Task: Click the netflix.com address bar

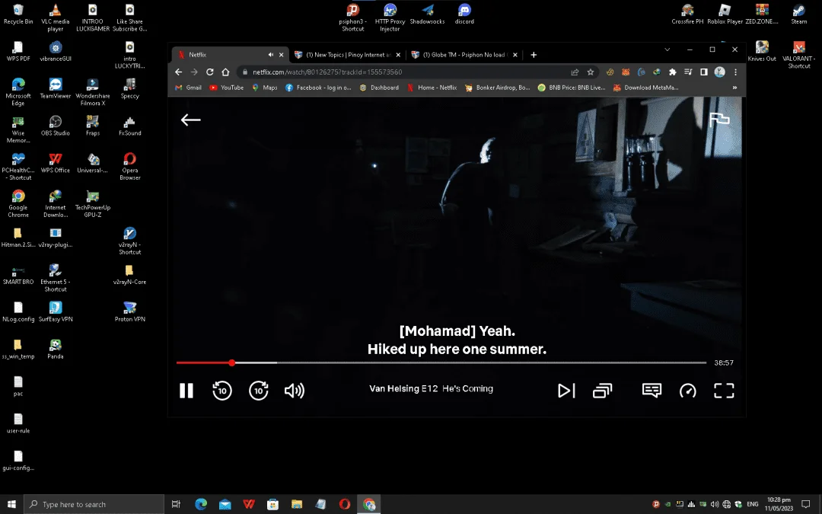Action: (x=403, y=72)
